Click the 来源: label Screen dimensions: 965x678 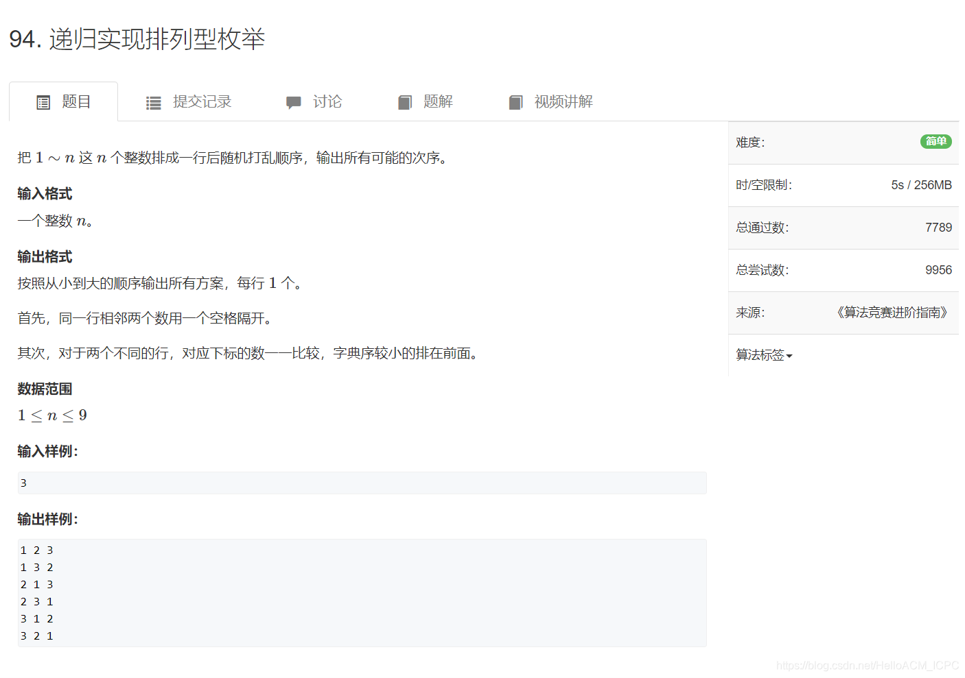[750, 313]
